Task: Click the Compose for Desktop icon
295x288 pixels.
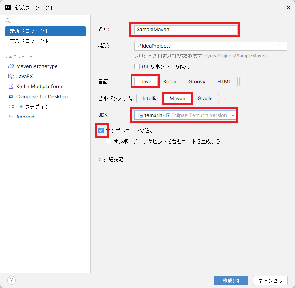Action: [11, 96]
